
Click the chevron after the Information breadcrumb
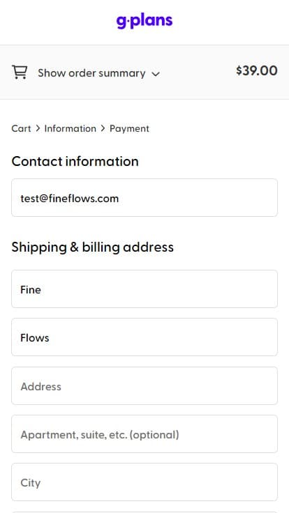point(103,128)
